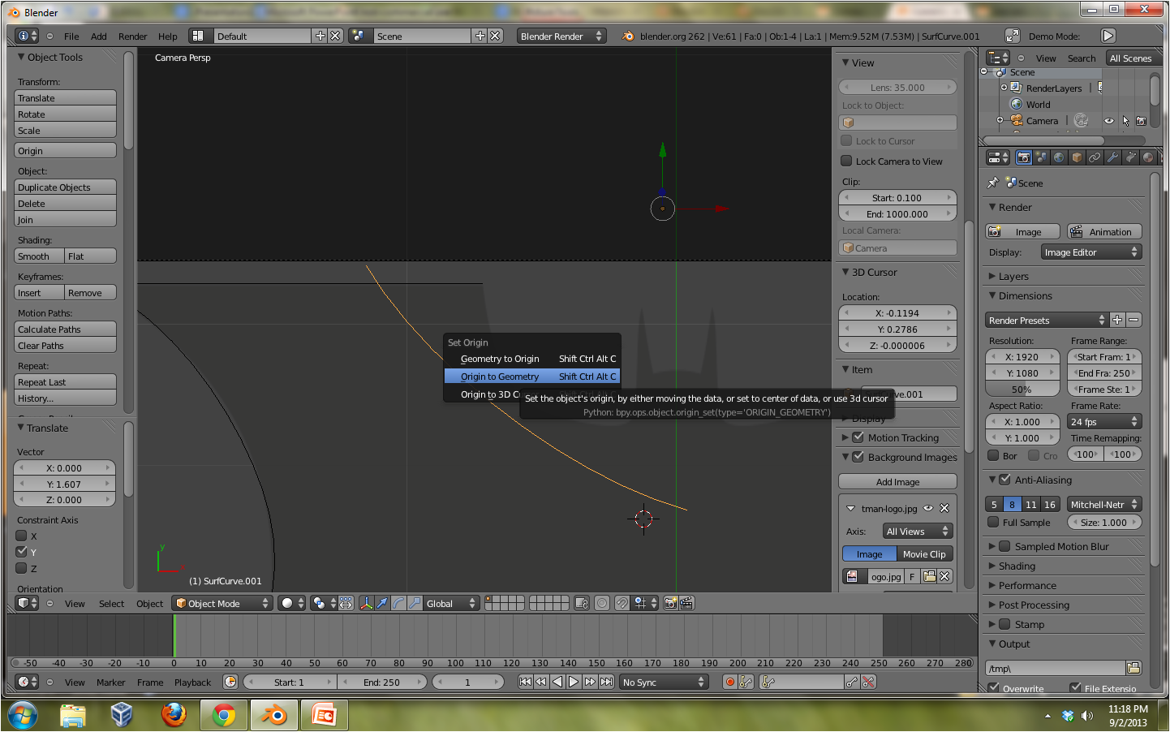This screenshot has width=1170, height=732.
Task: Open the Global orientation dropdown
Action: click(x=452, y=603)
